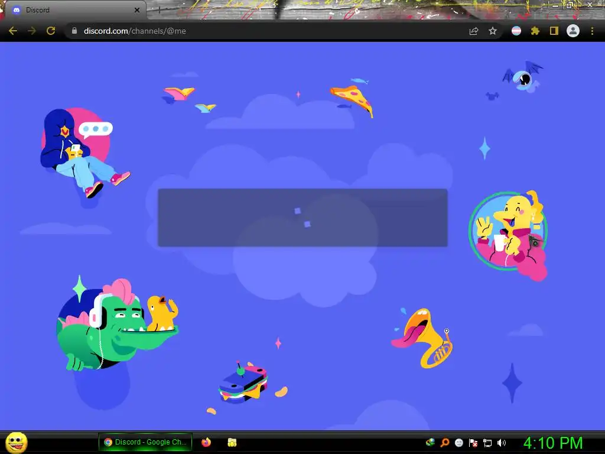Open the striped flag extension icon
This screenshot has height=454, width=605.
pos(516,31)
